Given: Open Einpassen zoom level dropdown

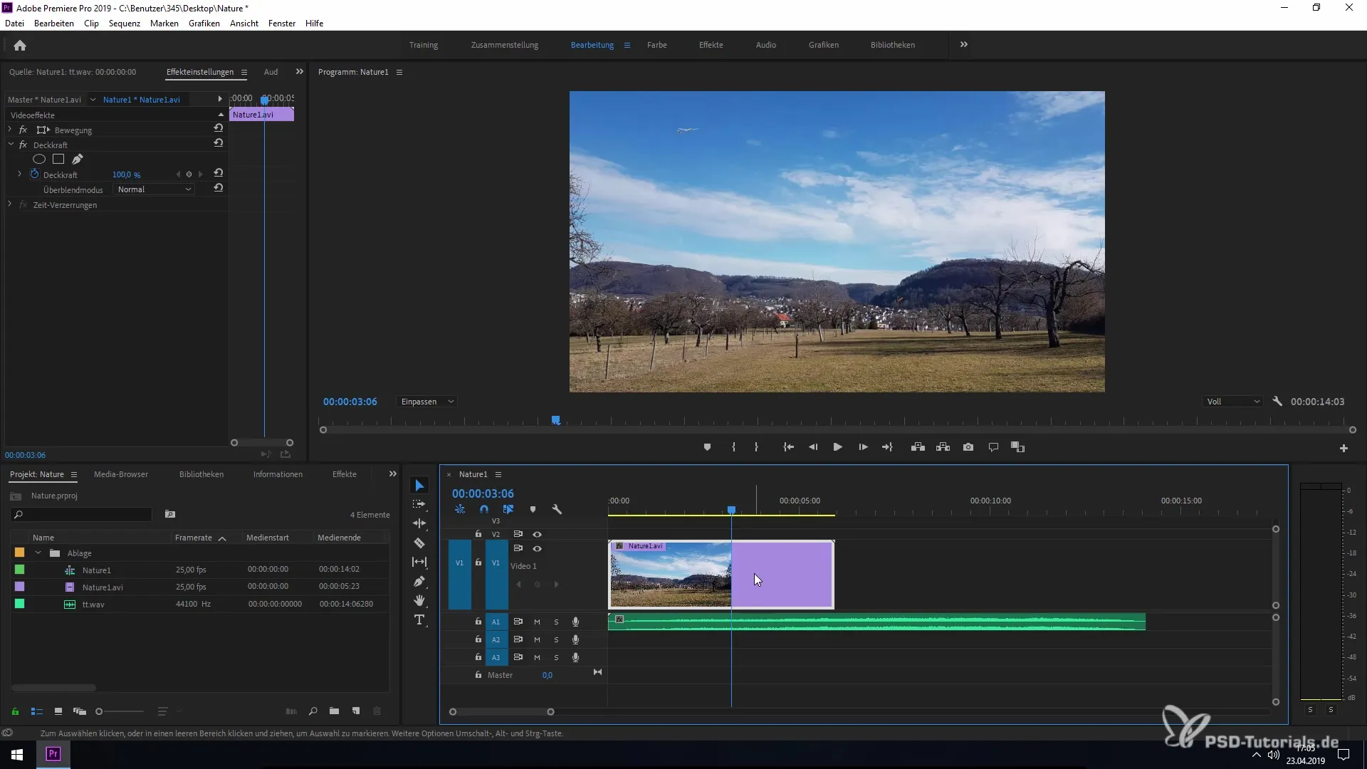Looking at the screenshot, I should [426, 402].
